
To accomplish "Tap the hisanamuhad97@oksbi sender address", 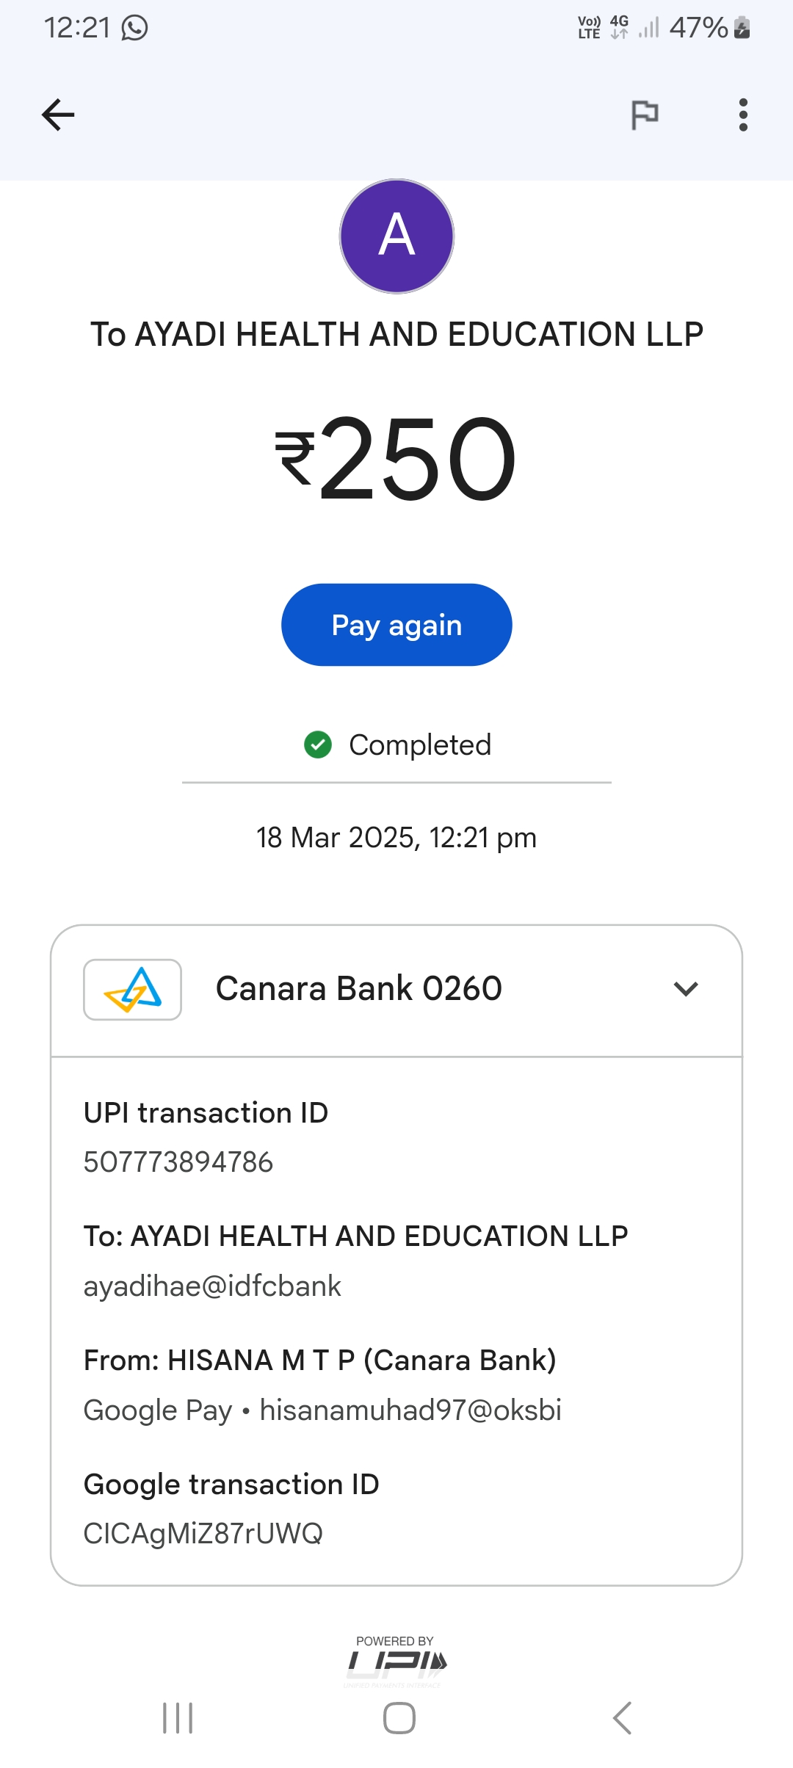I will (x=410, y=1410).
